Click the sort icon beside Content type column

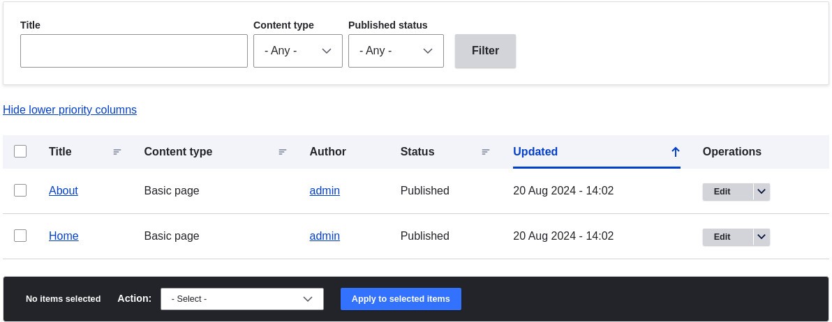pos(283,152)
